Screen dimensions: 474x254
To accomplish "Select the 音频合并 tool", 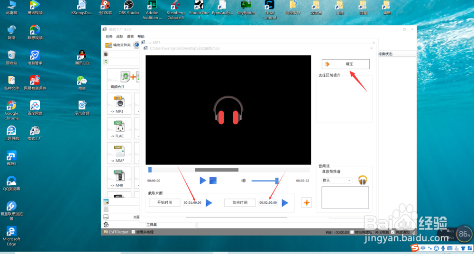I will coord(123,79).
